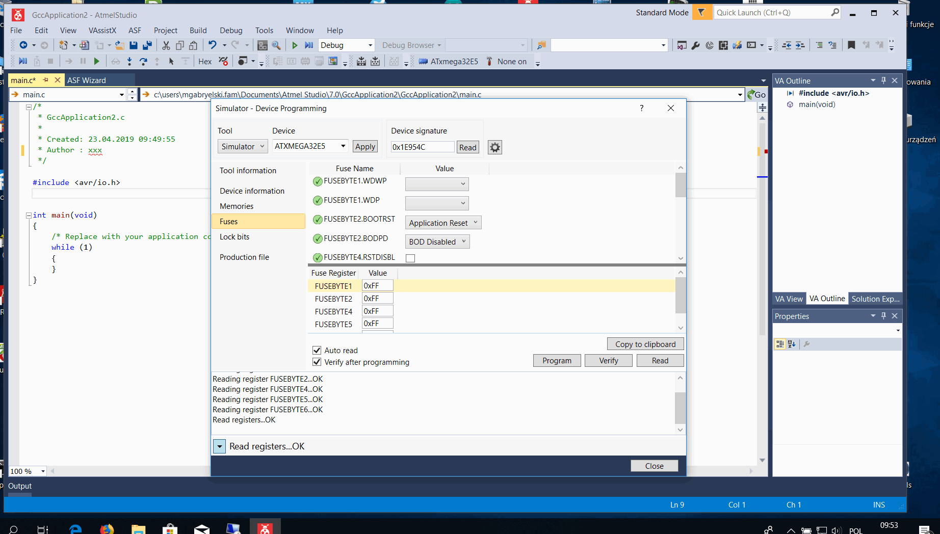This screenshot has height=534, width=940.
Task: Click the Cut scissors icon
Action: pos(166,45)
